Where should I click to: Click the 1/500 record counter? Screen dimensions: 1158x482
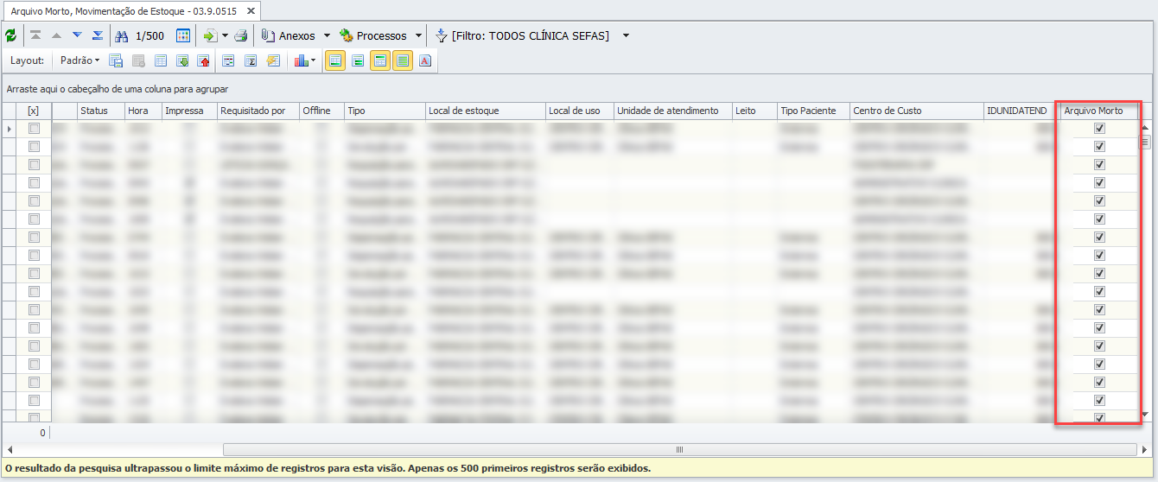(150, 36)
